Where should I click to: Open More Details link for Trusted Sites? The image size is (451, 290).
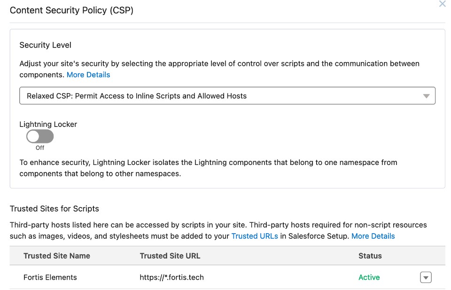tap(373, 236)
